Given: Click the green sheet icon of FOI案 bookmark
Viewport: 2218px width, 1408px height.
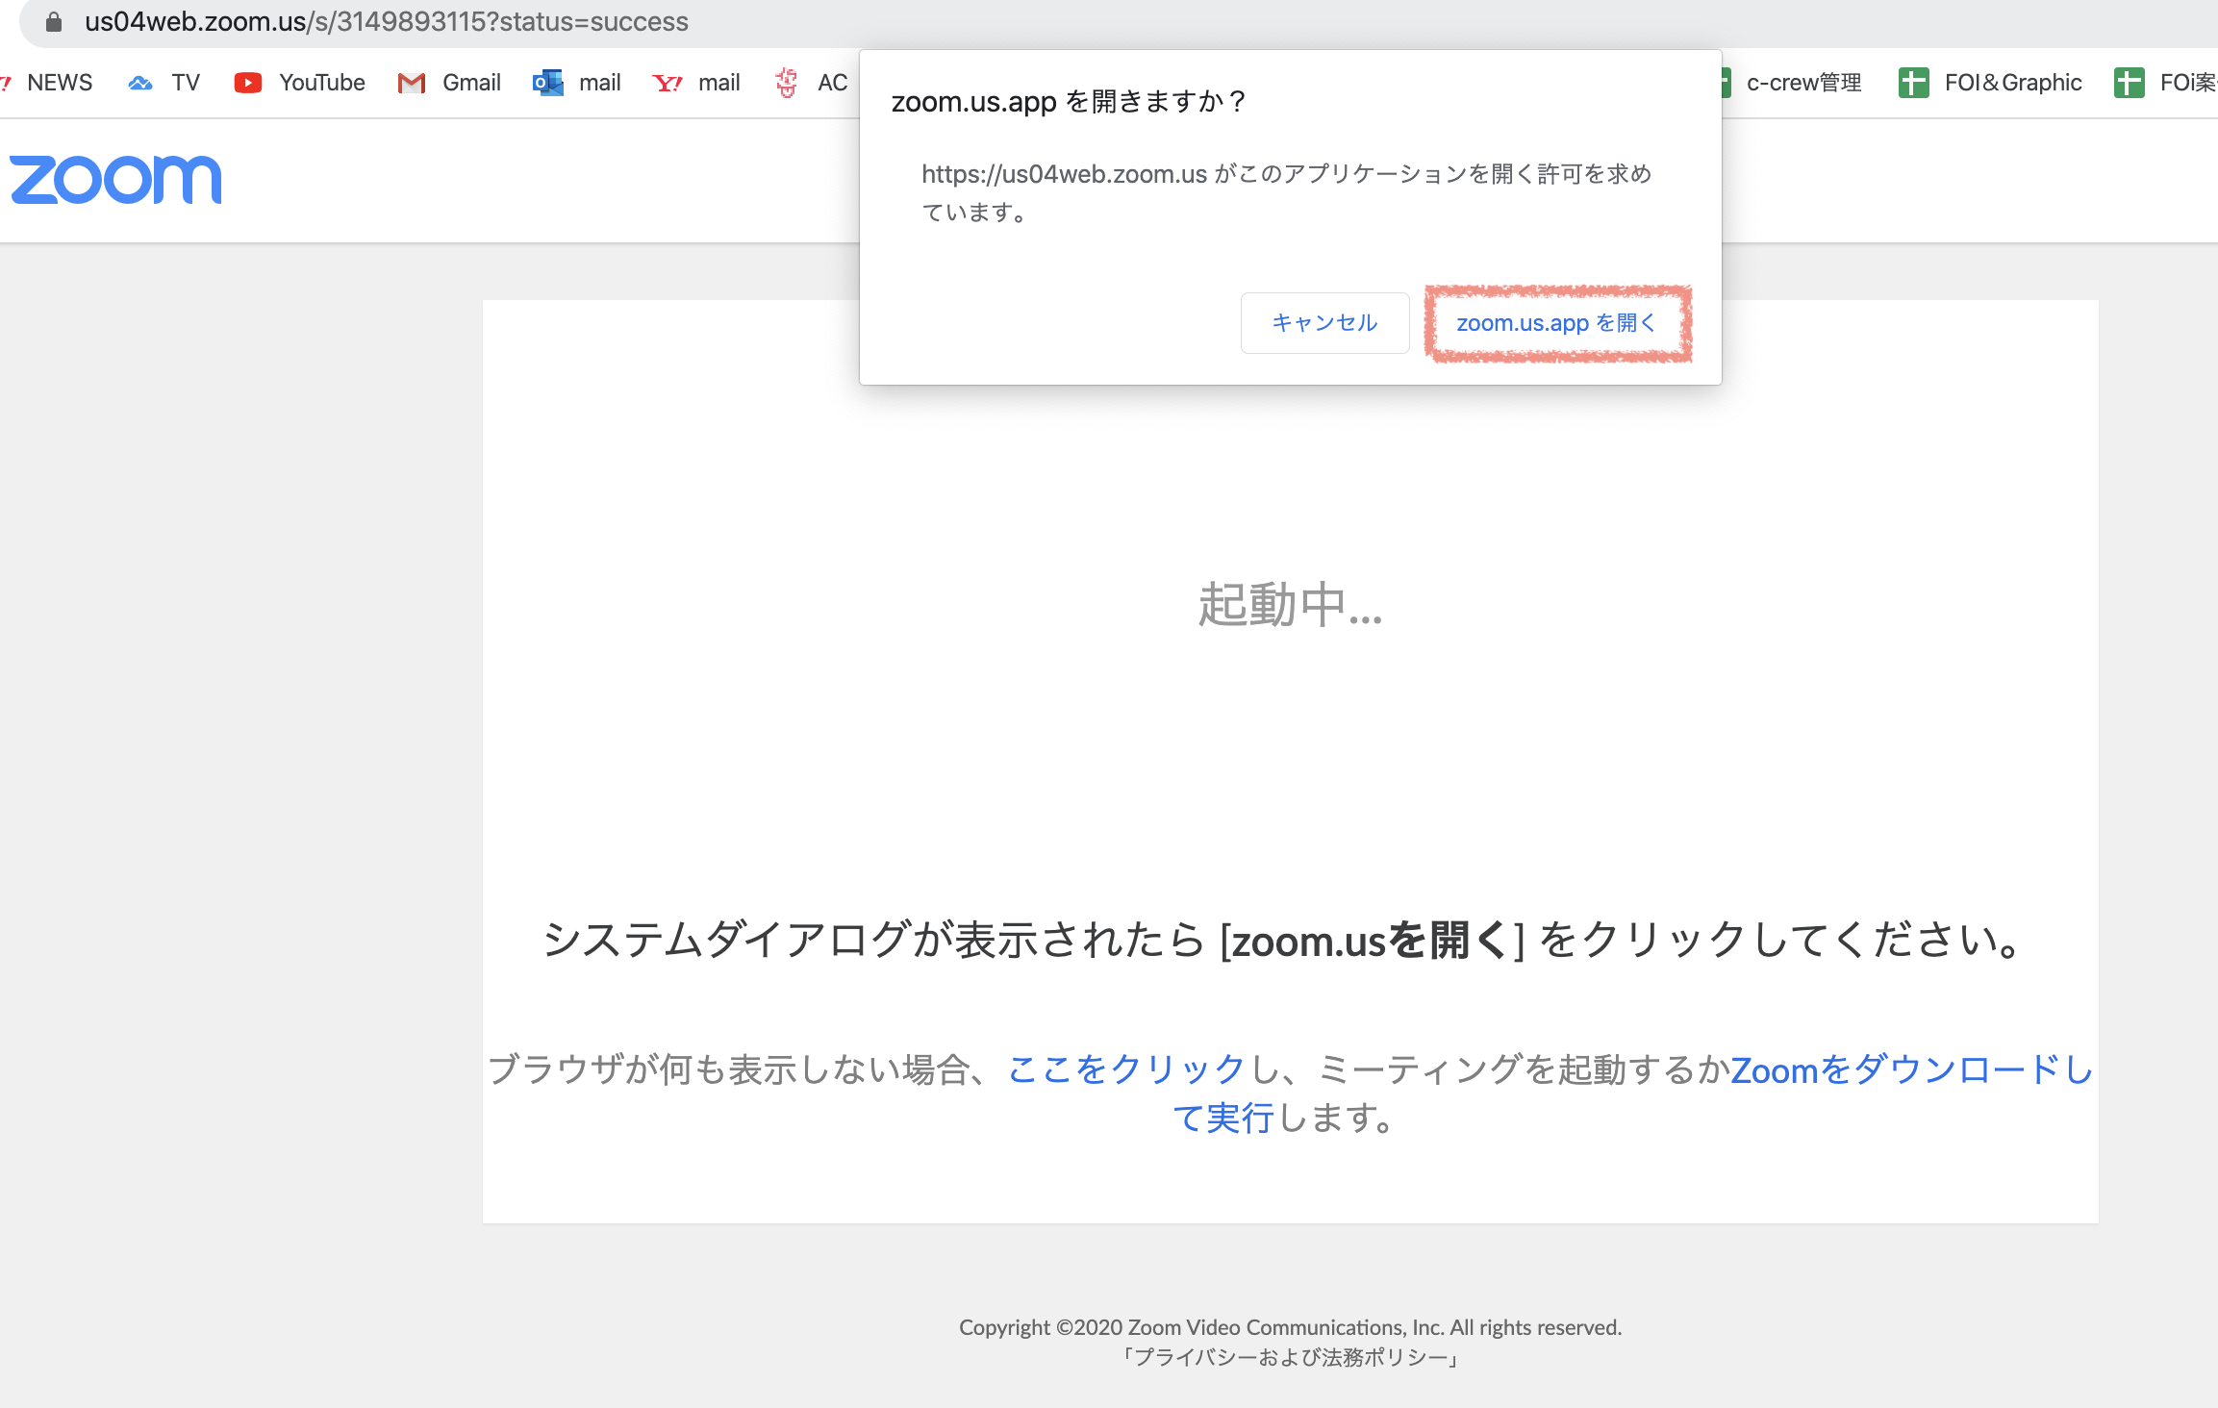Looking at the screenshot, I should point(2130,84).
